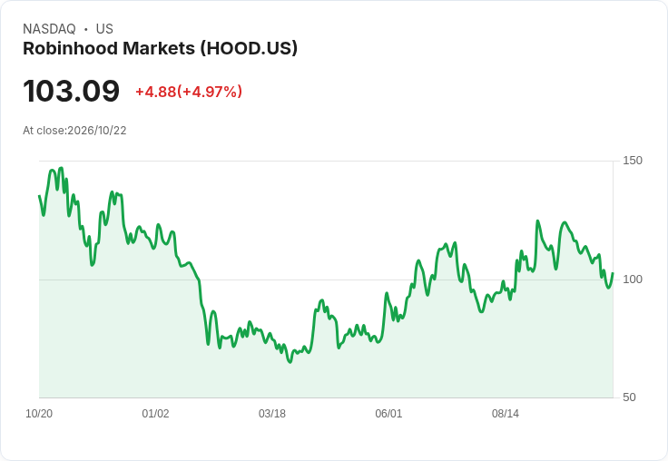Click the 08/14 date axis label

point(506,414)
